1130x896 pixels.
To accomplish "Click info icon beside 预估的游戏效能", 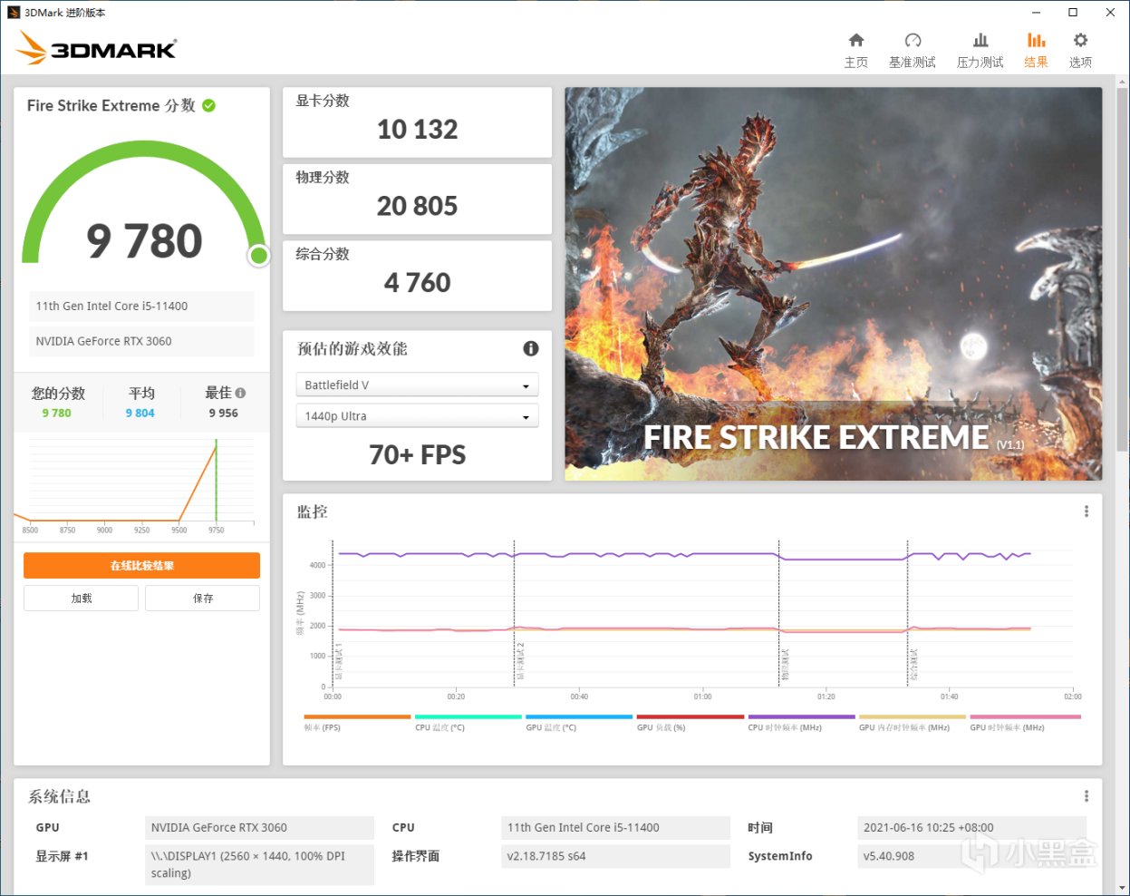I will click(531, 348).
